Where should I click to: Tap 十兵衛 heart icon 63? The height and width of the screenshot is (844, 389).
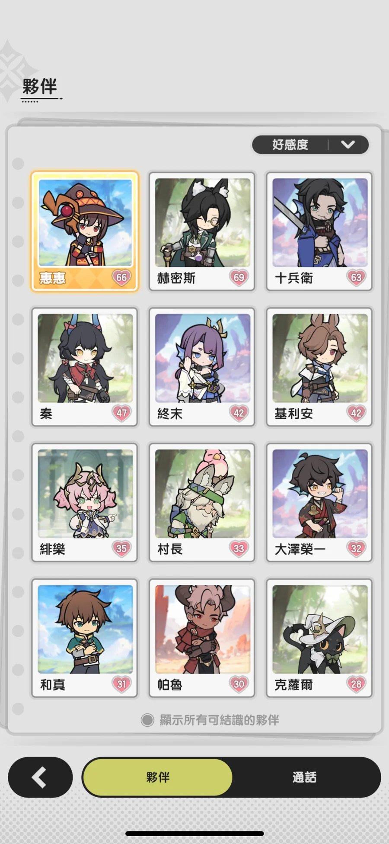point(356,277)
